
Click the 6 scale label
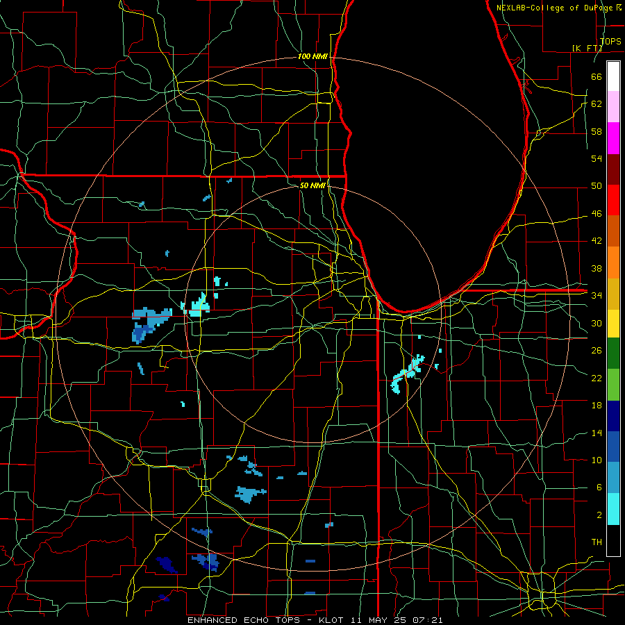599,487
